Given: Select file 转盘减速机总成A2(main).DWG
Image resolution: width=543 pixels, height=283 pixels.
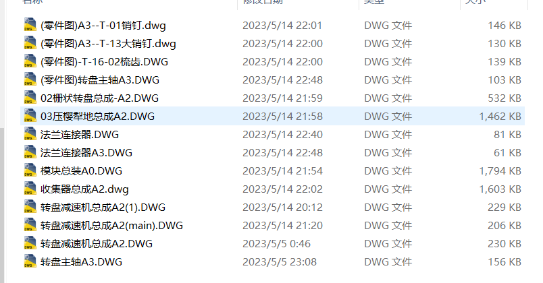Looking at the screenshot, I should pos(273,225).
